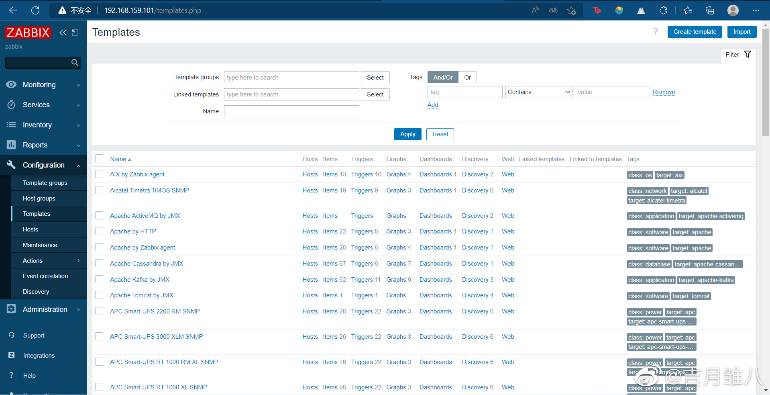Check the Apache Cassandra by JMX checkbox
Screen dimensions: 770x395
click(x=99, y=263)
